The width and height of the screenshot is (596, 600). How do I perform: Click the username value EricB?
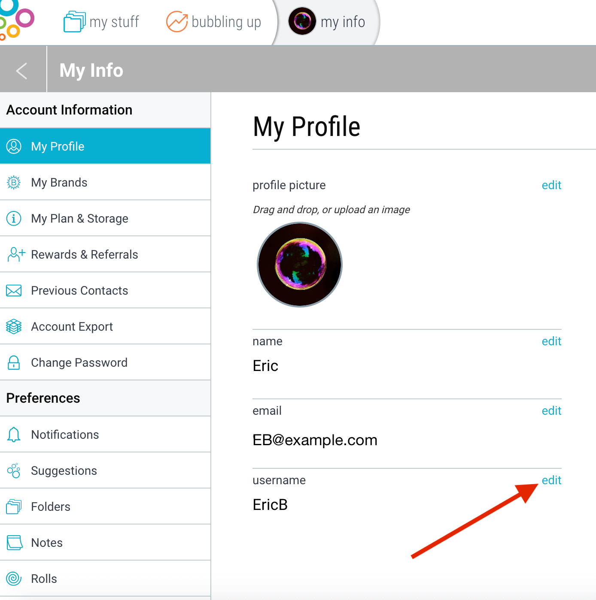click(270, 505)
